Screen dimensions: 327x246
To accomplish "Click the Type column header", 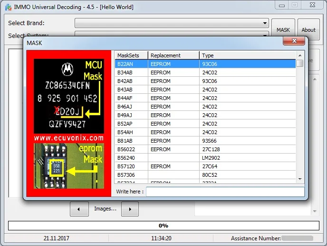I will pyautogui.click(x=247, y=55).
